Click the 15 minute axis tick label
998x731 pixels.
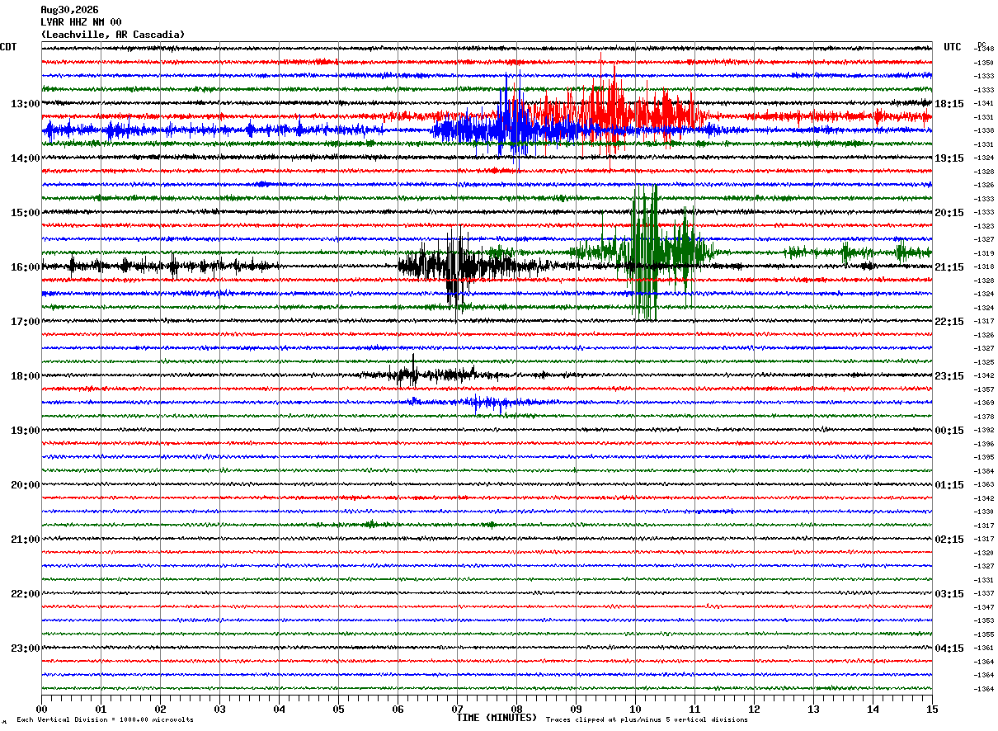[932, 709]
